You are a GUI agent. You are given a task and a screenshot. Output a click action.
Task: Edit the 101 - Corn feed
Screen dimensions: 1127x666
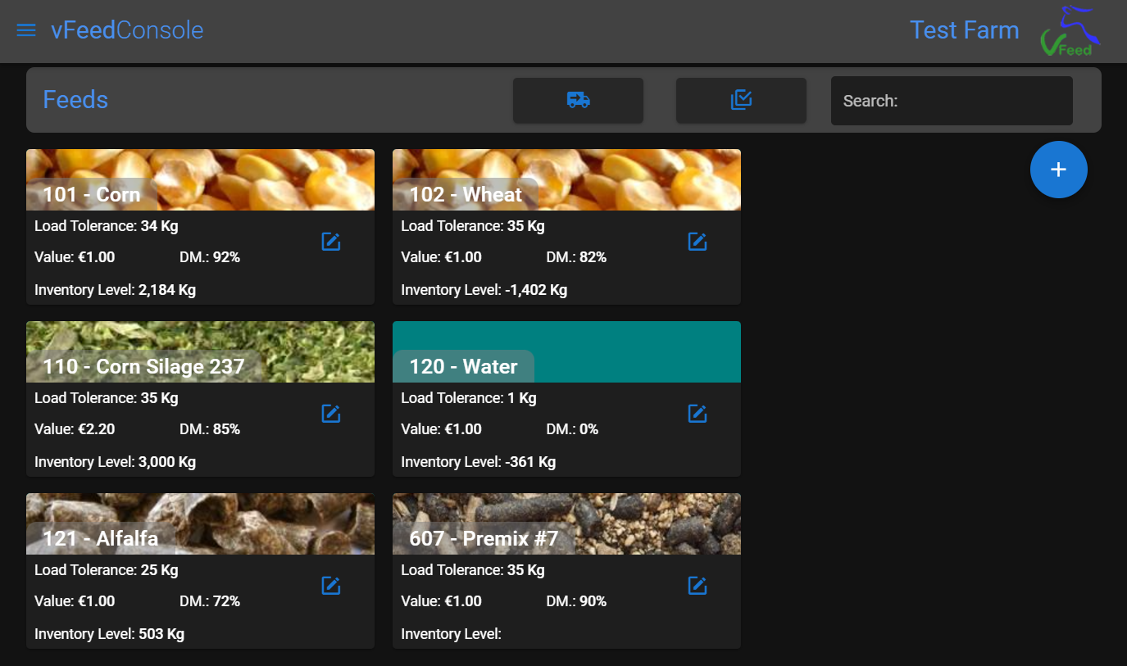coord(330,241)
